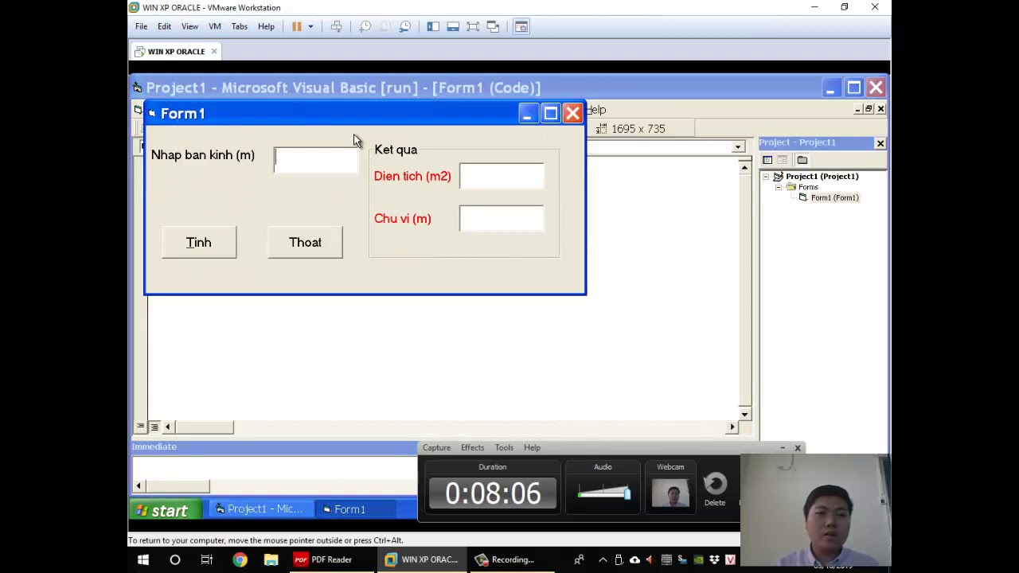Click the Procedure View icon at code window bottom
The image size is (1019, 573).
tap(140, 427)
